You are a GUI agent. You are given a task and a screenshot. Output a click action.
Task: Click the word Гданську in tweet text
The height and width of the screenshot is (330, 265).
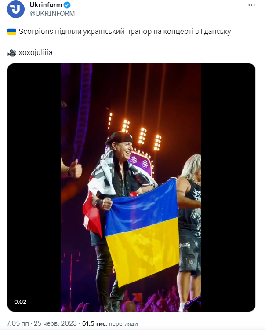point(216,32)
